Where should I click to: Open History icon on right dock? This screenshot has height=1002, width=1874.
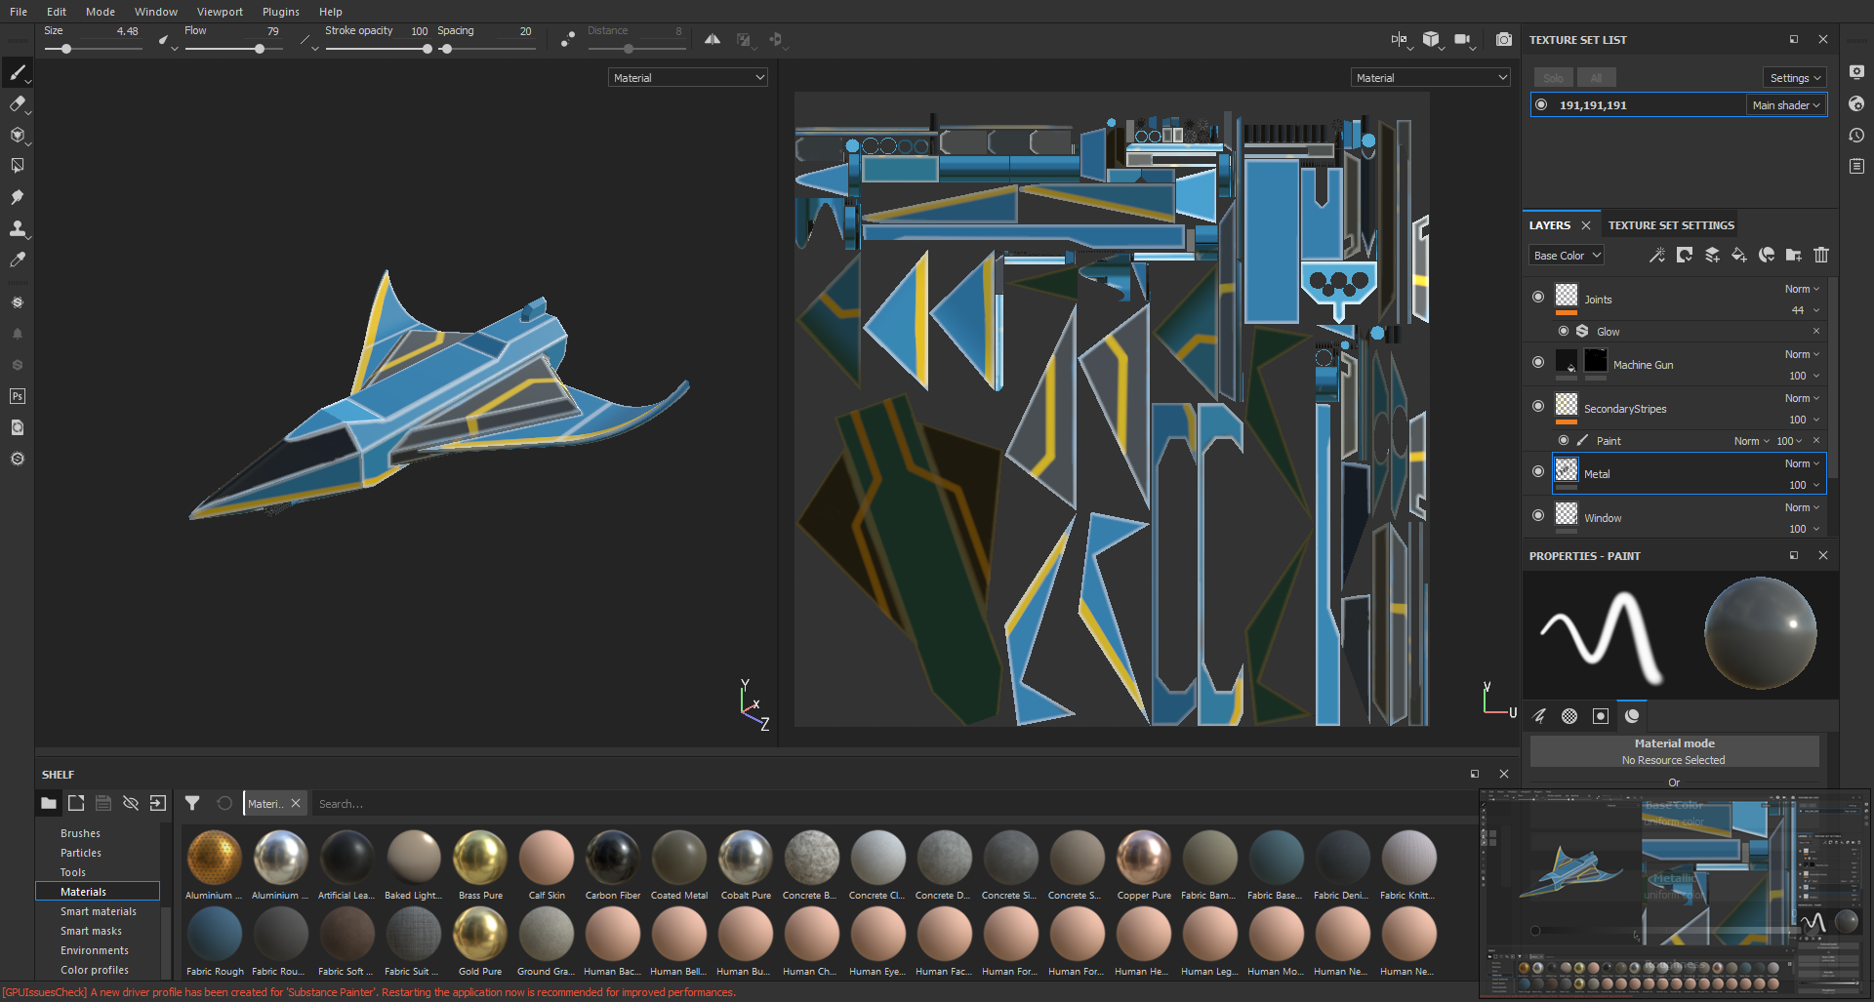[x=1856, y=135]
